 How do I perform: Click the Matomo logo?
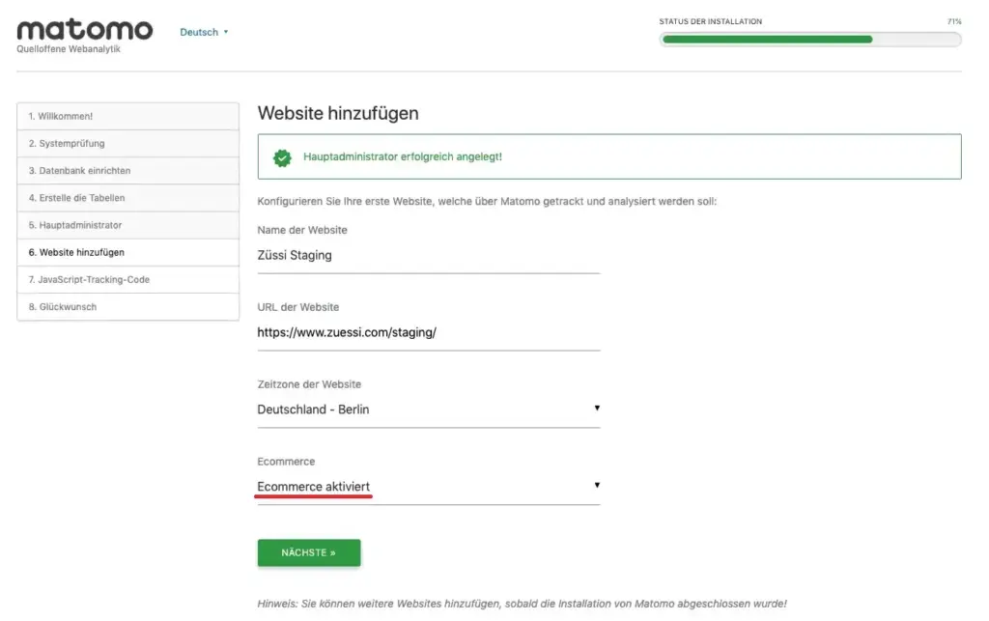(x=85, y=31)
